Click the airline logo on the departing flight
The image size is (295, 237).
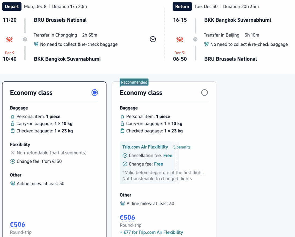(9, 40)
